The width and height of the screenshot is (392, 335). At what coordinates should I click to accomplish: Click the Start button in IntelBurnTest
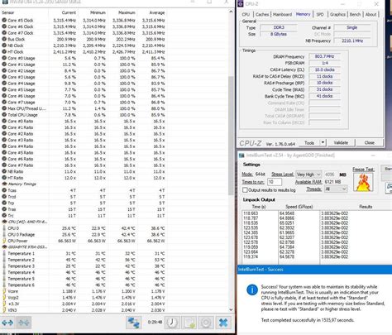[x=386, y=169]
